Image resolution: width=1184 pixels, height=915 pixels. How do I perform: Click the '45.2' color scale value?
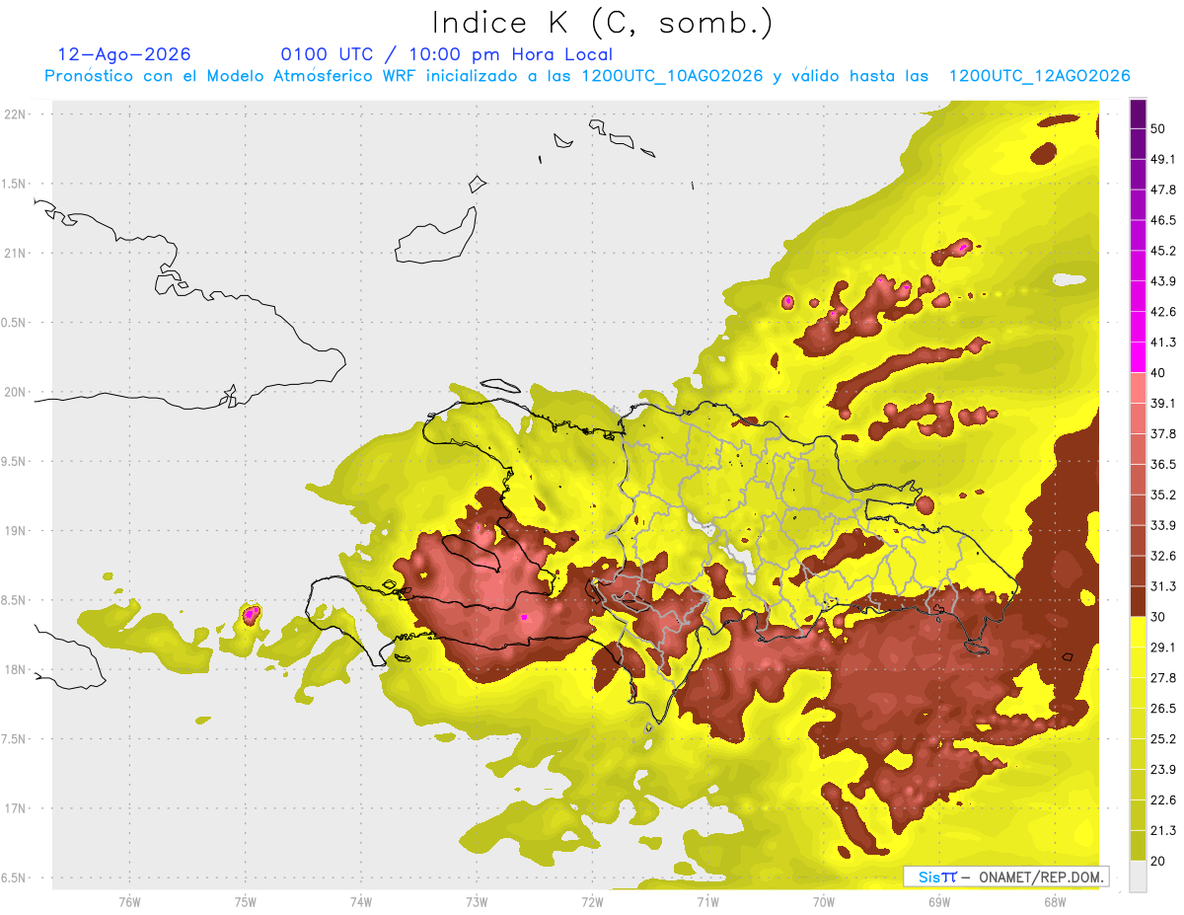(x=1162, y=251)
